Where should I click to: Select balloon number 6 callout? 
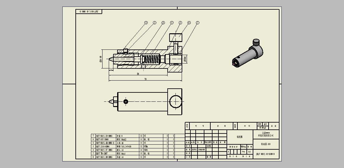(189, 23)
